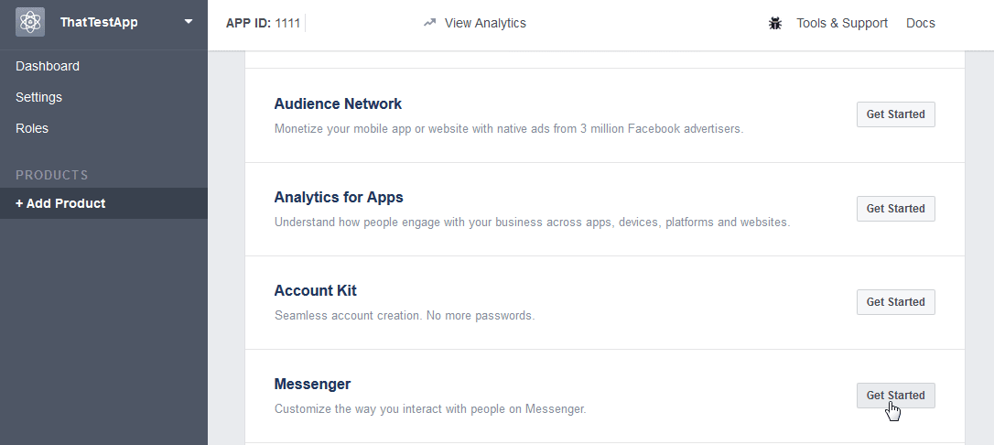Open Settings in the sidebar
This screenshot has height=445, width=994.
click(38, 98)
